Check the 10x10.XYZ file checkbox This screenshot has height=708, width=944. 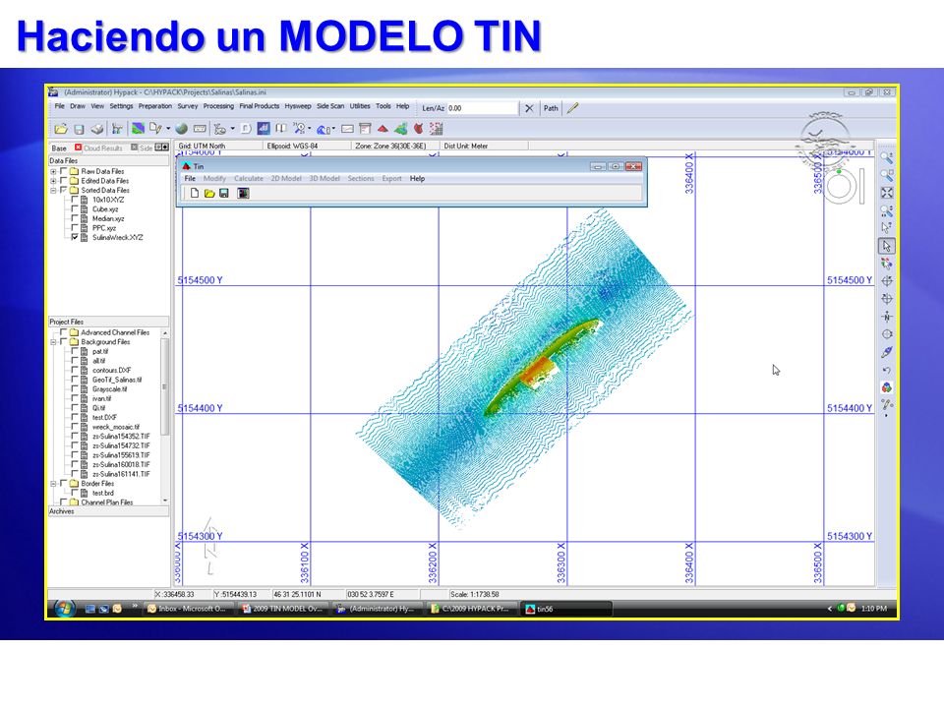coord(75,200)
